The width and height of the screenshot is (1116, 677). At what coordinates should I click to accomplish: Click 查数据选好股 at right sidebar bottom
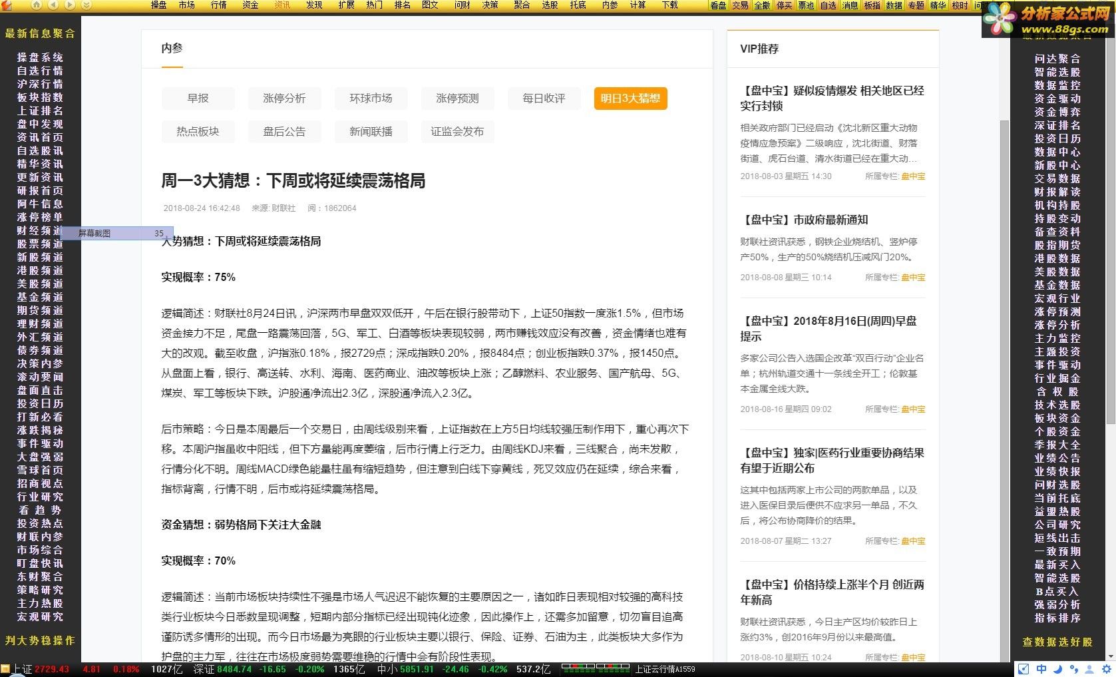(x=1057, y=642)
